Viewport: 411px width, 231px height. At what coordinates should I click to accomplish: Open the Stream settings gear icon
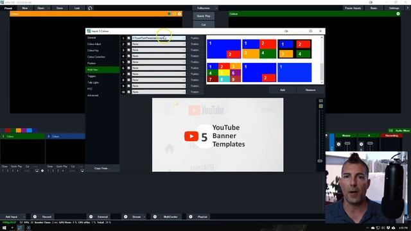pyautogui.click(x=126, y=217)
